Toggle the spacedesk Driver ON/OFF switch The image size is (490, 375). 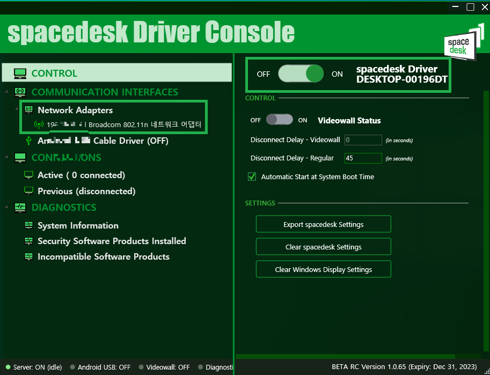point(301,73)
